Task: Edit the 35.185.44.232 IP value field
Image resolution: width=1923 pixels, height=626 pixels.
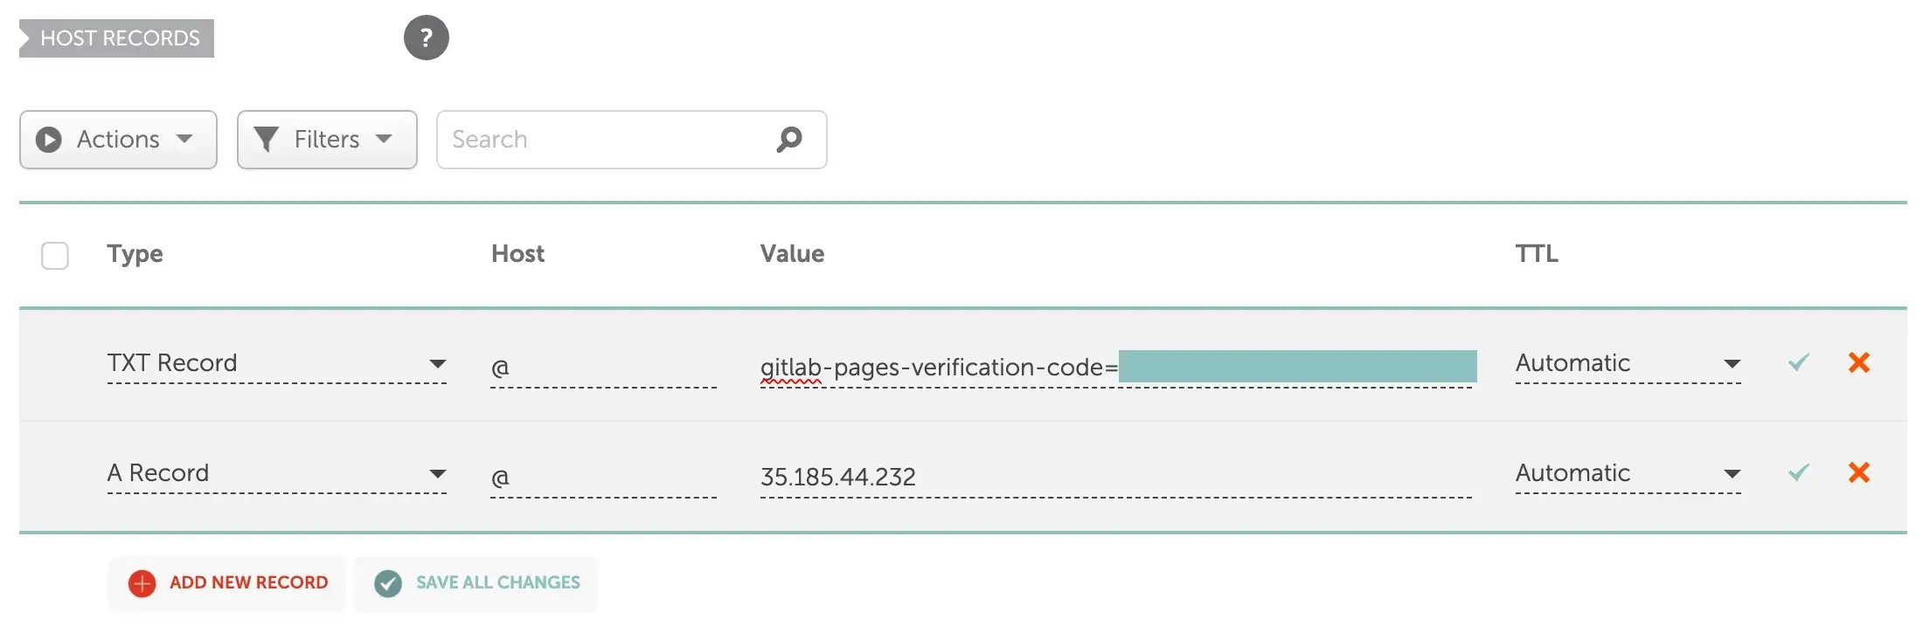Action: point(1116,478)
